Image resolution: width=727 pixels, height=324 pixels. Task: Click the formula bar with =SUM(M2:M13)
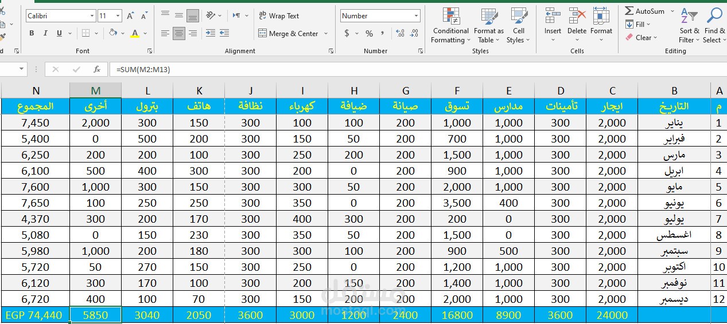tap(419, 69)
